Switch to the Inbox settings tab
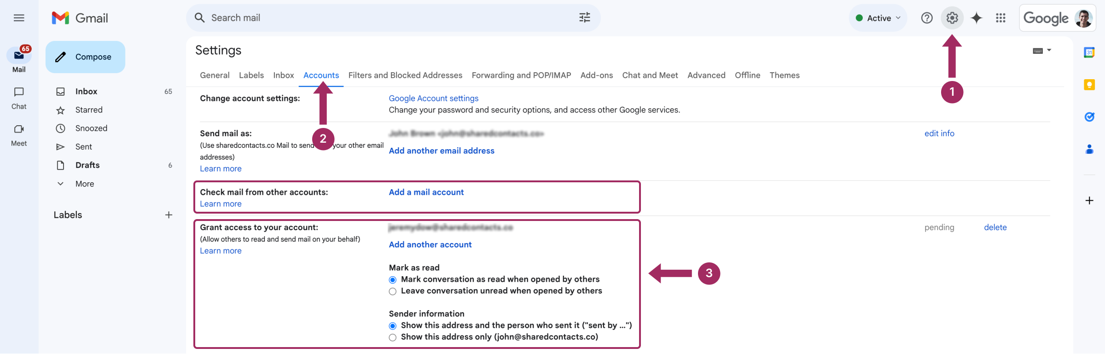The width and height of the screenshot is (1105, 354). (284, 75)
